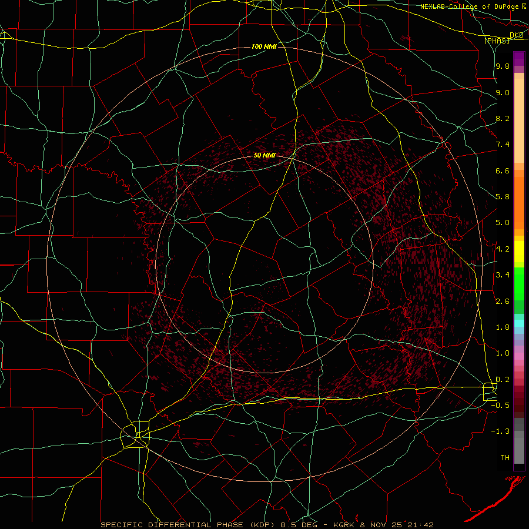The image size is (529, 529).
Task: Click the 5.8 value on color scale
Action: tap(503, 197)
